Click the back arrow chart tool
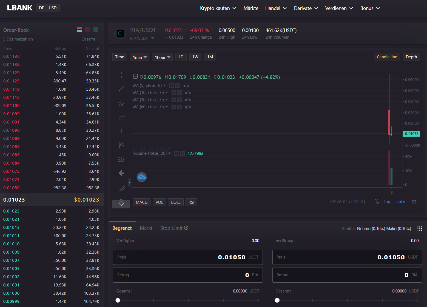The image size is (427, 307). (x=121, y=173)
